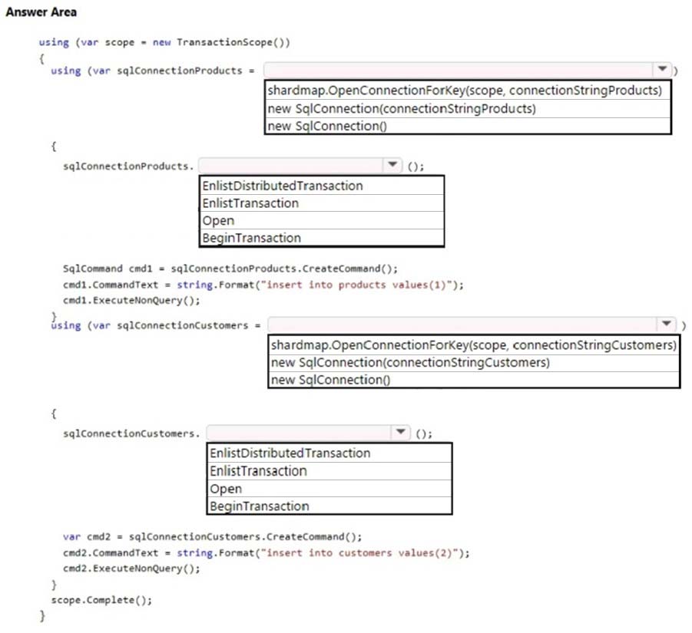This screenshot has height=633, width=692.
Task: Select Open for sqlConnectionProducts
Action: [x=321, y=220]
